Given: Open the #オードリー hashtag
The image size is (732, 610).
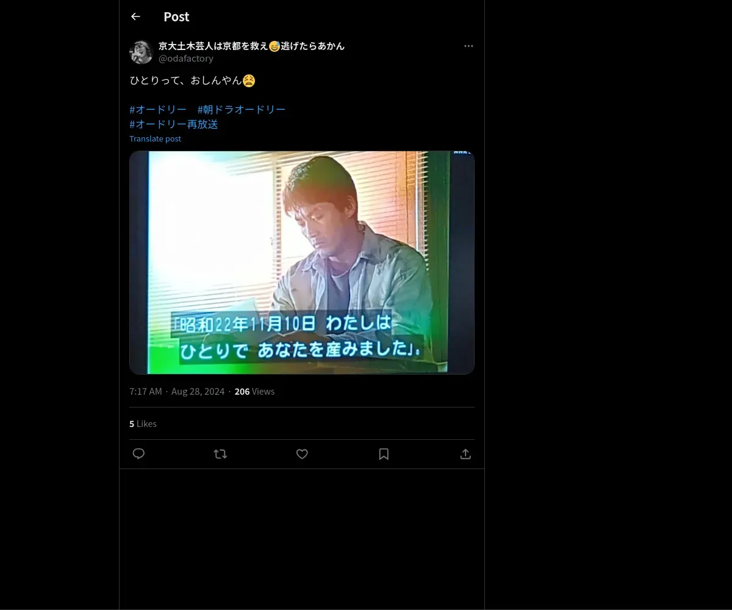Looking at the screenshot, I should click(x=158, y=109).
